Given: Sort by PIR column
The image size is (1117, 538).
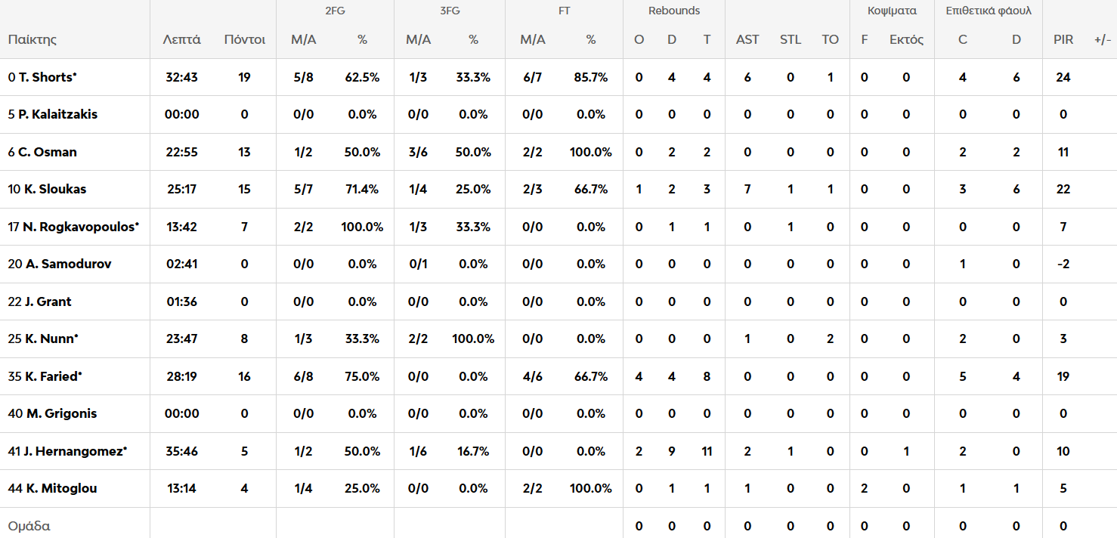Looking at the screenshot, I should click(1063, 39).
